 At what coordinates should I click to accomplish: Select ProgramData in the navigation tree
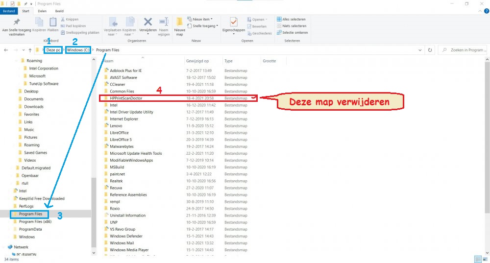tap(30, 229)
